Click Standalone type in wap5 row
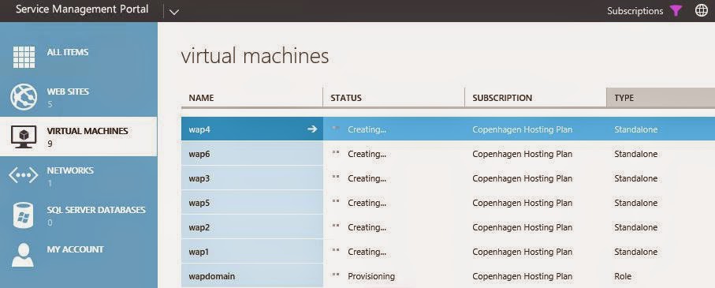This screenshot has width=715, height=288. (x=635, y=203)
